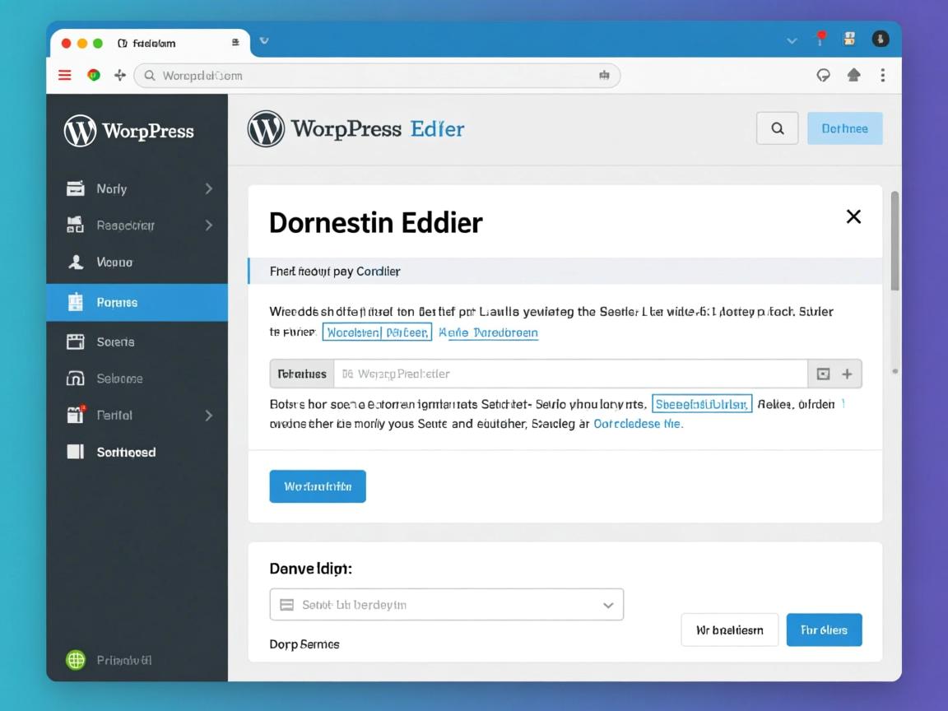The image size is (948, 711).
Task: Click the round colorful browser icon in toolbar
Action: pos(93,75)
